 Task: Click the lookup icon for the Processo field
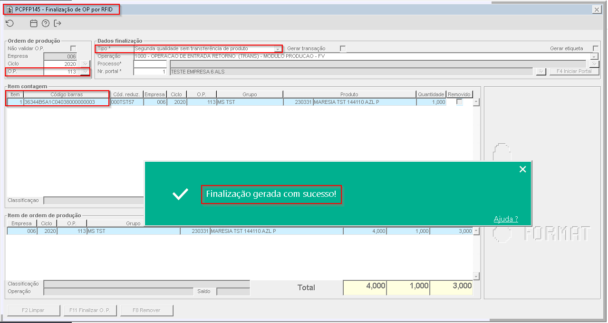pyautogui.click(x=594, y=64)
